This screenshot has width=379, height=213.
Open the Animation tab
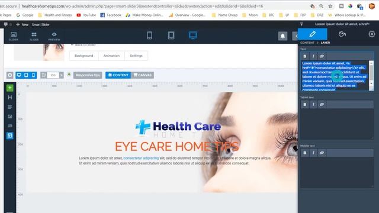[111, 56]
